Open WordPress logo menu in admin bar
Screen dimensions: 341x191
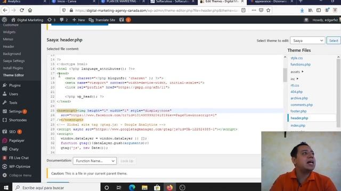click(x=4, y=20)
